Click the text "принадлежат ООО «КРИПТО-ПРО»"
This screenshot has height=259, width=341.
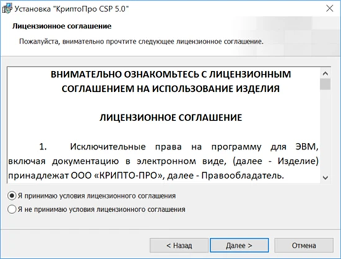coord(86,176)
